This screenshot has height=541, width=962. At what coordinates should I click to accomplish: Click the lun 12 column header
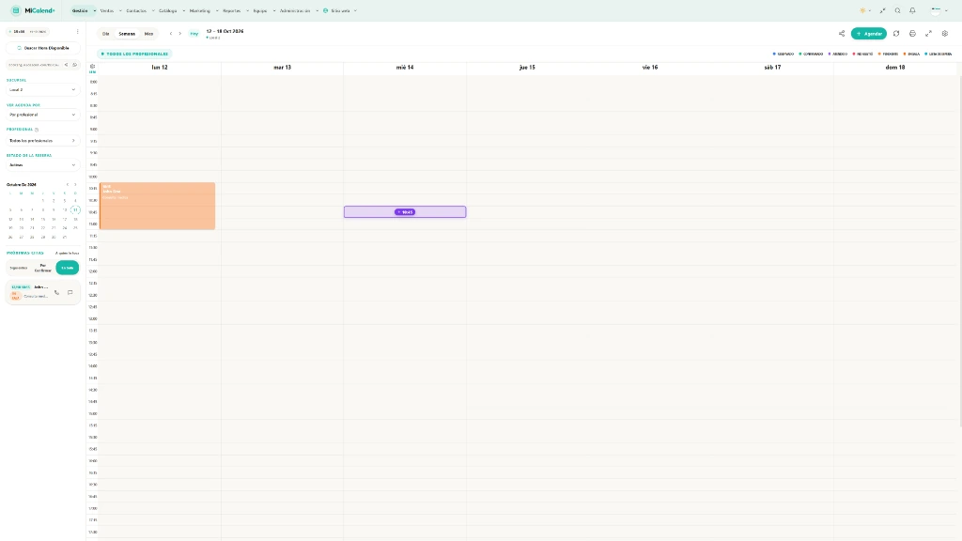click(160, 68)
